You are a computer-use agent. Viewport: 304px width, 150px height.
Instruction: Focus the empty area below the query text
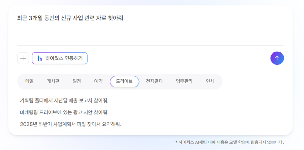(x=148, y=34)
